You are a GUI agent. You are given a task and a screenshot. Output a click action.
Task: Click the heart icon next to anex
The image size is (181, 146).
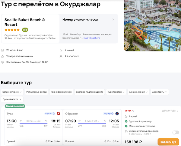click(x=133, y=111)
